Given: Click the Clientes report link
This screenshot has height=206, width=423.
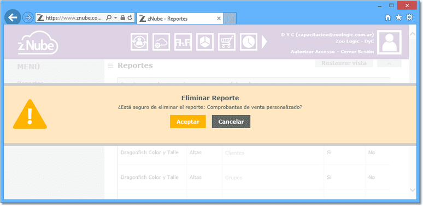Looking at the screenshot, I should click(234, 153).
